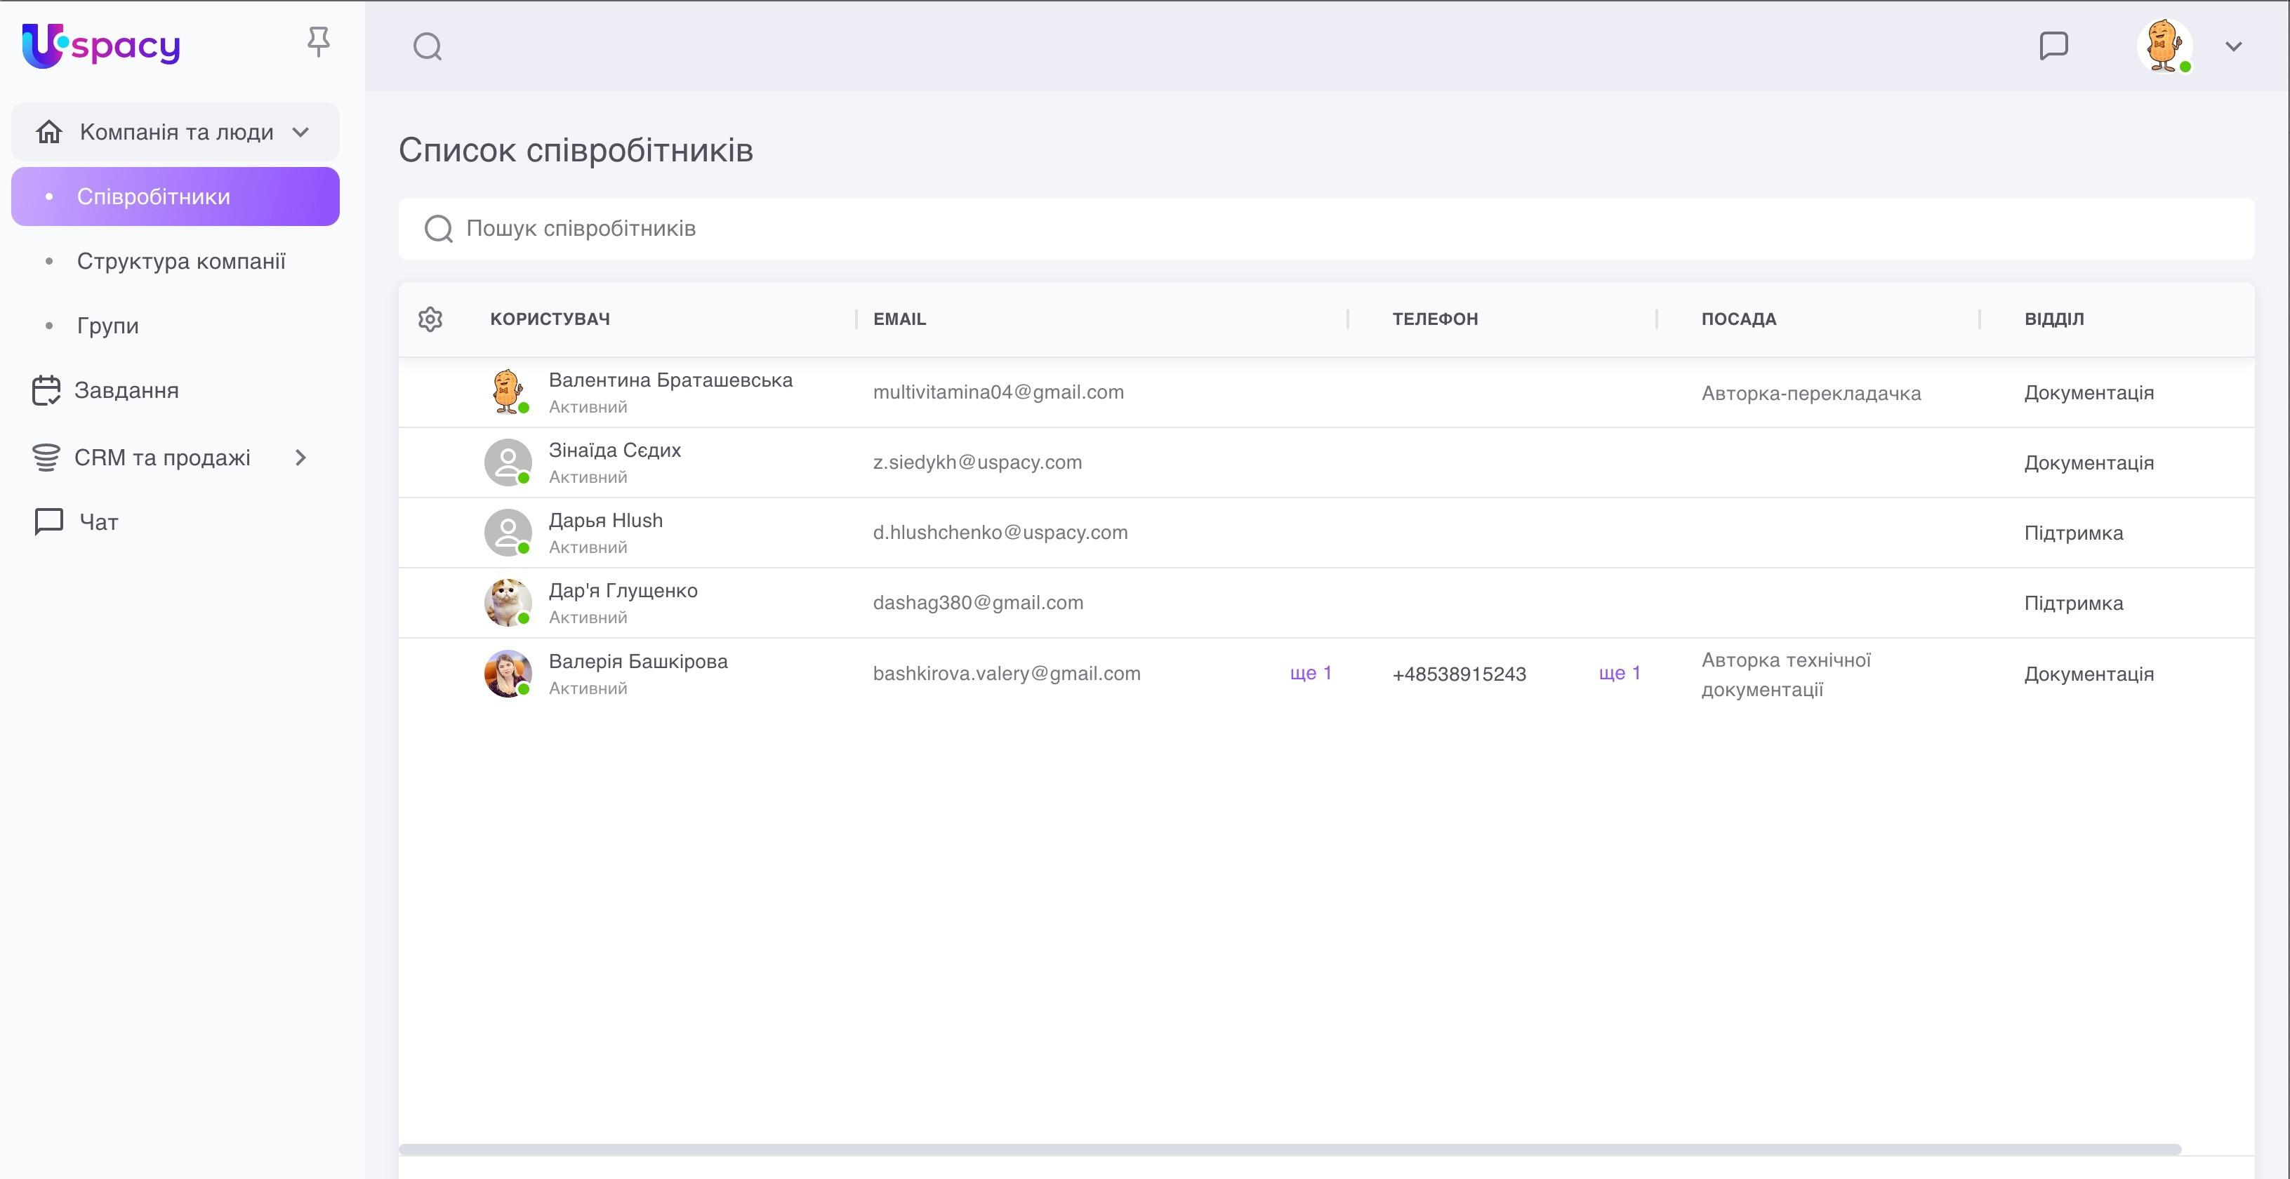Click the table settings gear icon

pyautogui.click(x=430, y=319)
